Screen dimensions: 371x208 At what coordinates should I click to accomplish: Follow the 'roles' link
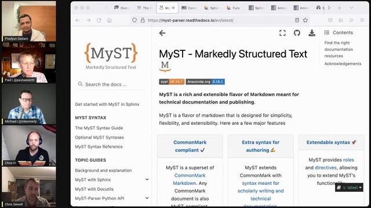pyautogui.click(x=348, y=159)
